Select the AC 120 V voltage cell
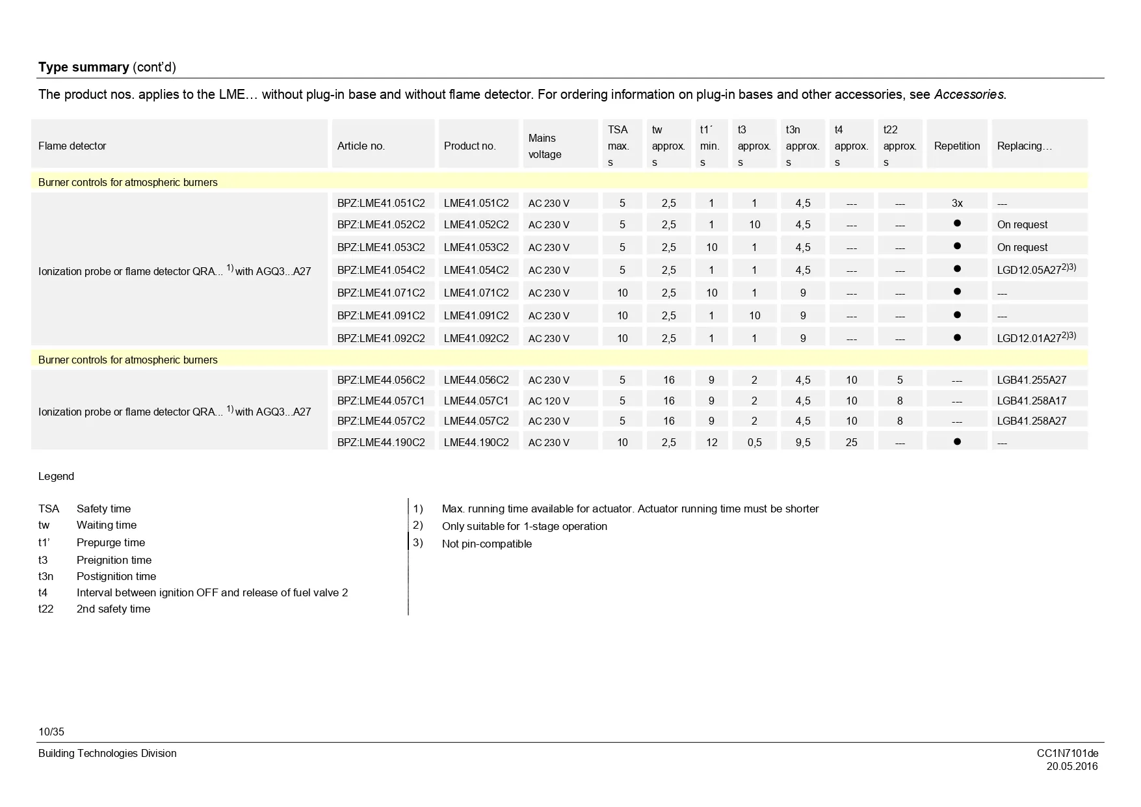The height and width of the screenshot is (807, 1141). (x=549, y=401)
